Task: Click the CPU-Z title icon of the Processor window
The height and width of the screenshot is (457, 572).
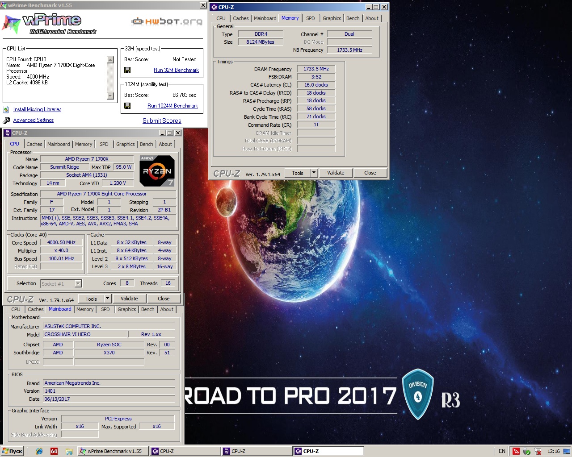Action: point(7,133)
